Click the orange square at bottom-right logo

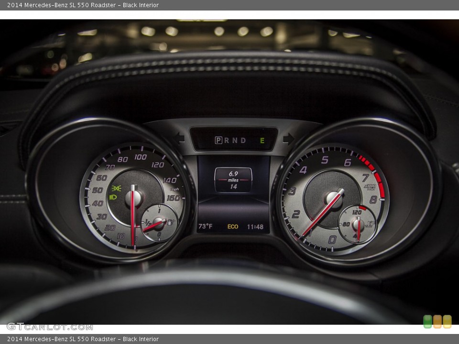pos(437,322)
